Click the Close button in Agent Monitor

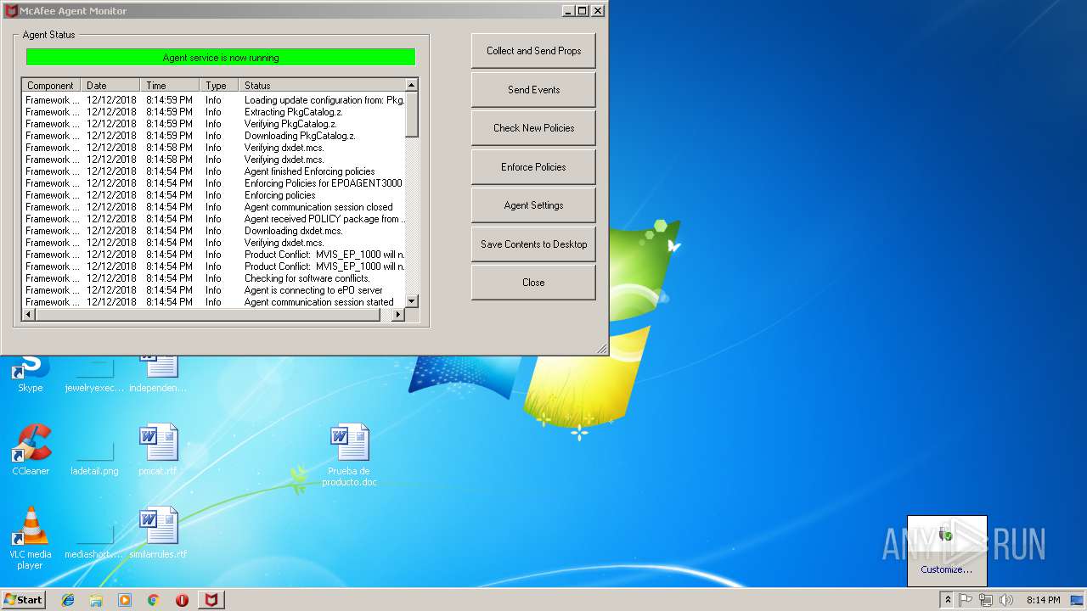[533, 283]
